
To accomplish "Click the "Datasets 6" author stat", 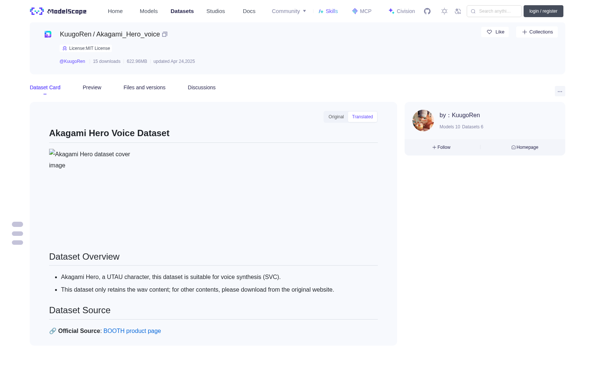I will 473,127.
